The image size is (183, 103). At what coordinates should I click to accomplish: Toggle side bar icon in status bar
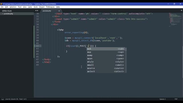(x=3, y=99)
